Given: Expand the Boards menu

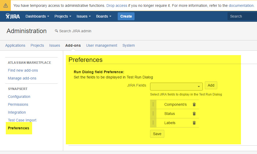Looking at the screenshot, I should (x=103, y=16).
